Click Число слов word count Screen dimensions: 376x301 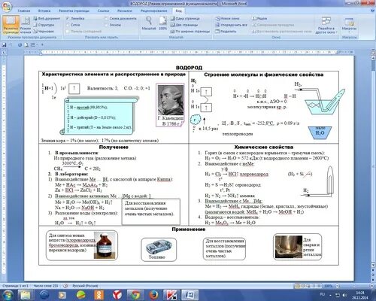click(x=46, y=286)
